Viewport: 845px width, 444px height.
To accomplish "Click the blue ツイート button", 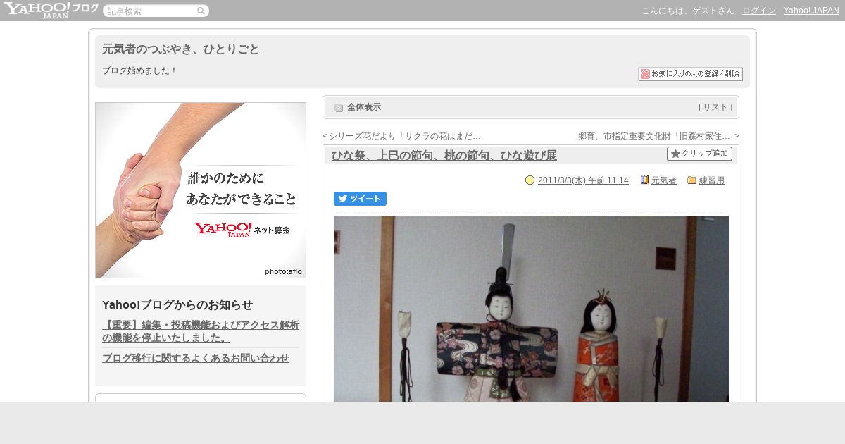I will click(360, 199).
